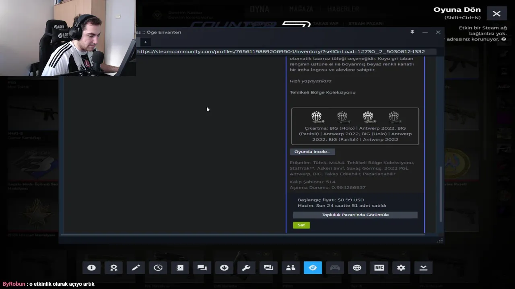Click the Hızlı yaşayanlara italic text
The image size is (515, 289).
click(311, 81)
